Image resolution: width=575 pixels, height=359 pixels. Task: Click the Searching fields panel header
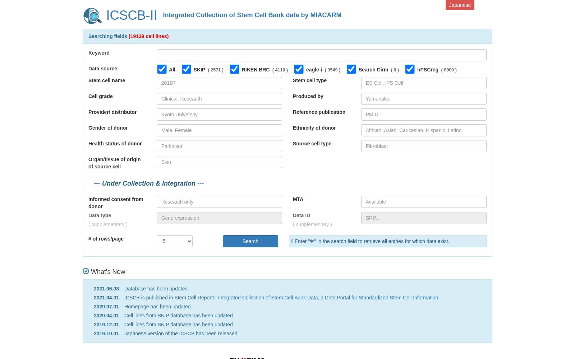point(287,36)
